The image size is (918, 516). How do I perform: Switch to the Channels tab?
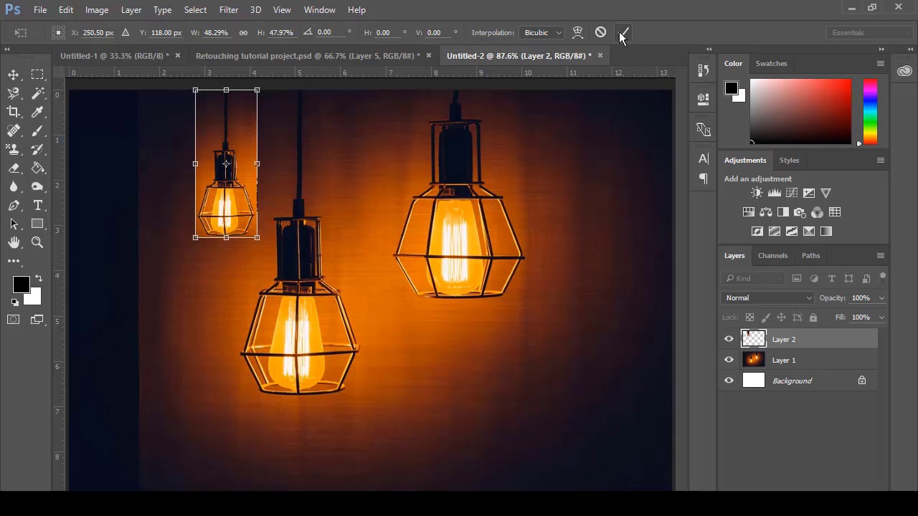772,255
